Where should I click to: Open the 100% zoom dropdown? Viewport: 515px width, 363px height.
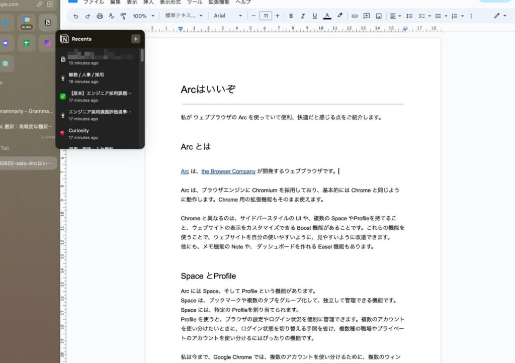point(143,16)
